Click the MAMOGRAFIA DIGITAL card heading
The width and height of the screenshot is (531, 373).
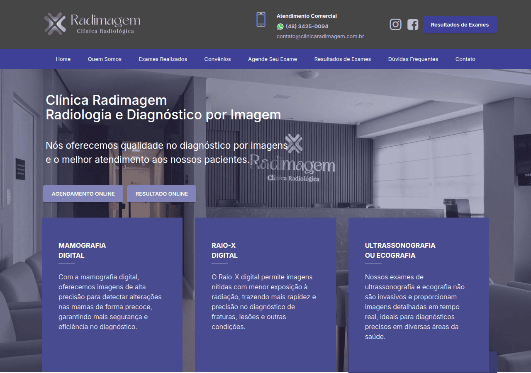(82, 250)
